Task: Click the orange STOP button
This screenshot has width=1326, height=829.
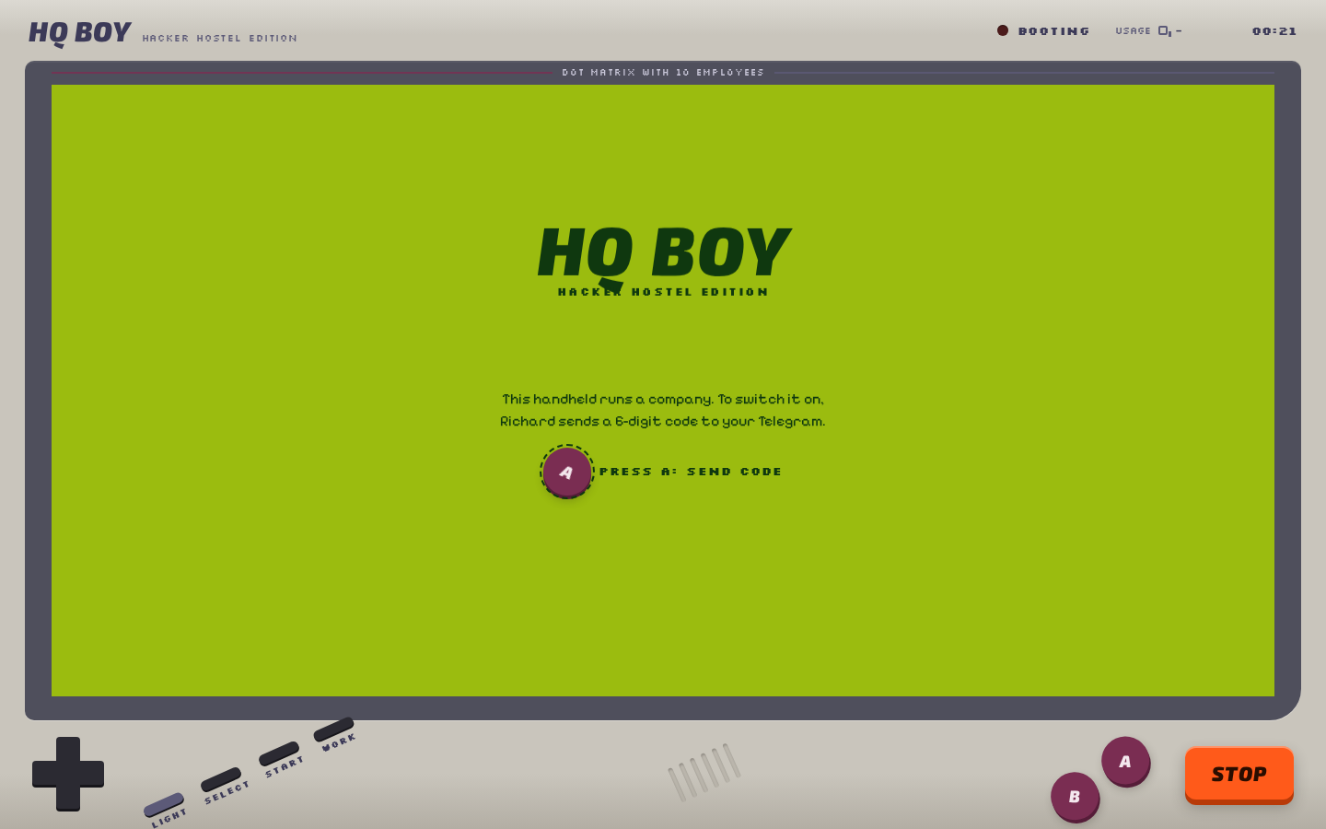Action: tap(1239, 775)
